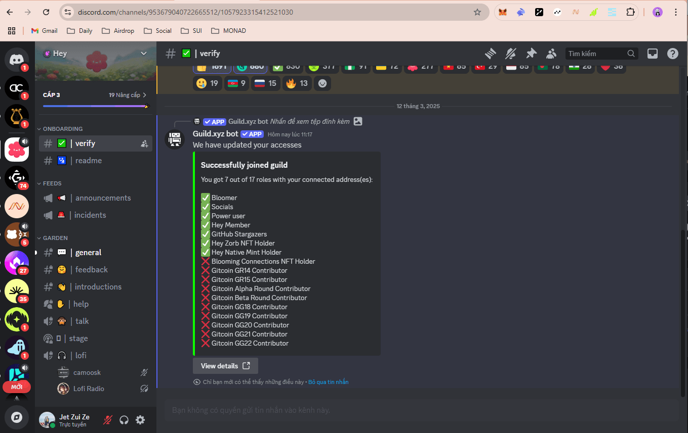This screenshot has height=433, width=688.
Task: Collapse the GARDEN channel category
Action: [x=55, y=238]
